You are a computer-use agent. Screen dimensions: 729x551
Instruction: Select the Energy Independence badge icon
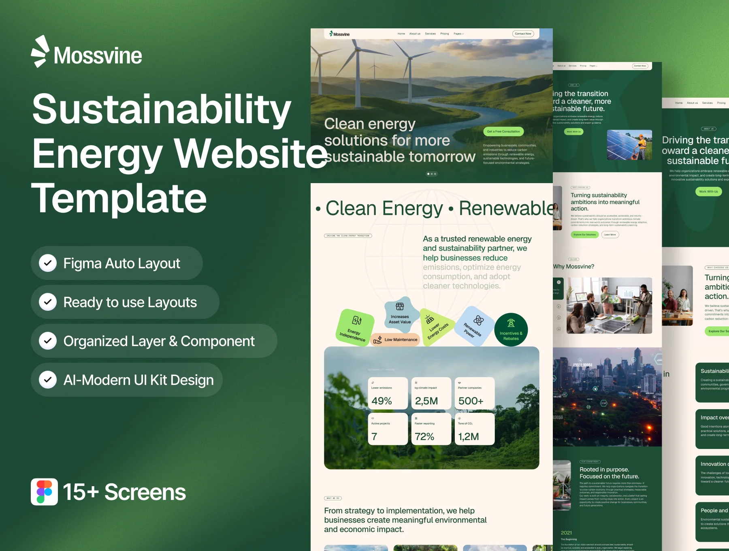pos(357,320)
